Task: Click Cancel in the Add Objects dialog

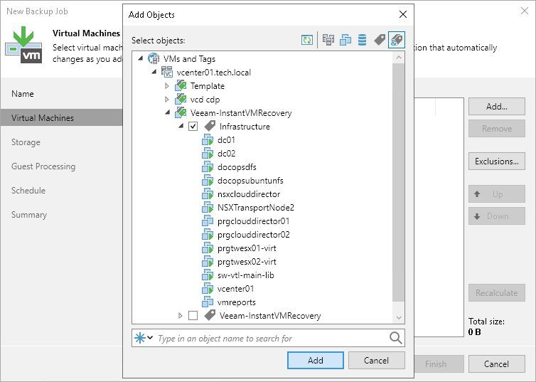Action: click(376, 360)
